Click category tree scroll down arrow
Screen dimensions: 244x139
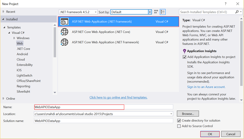click(x=55, y=92)
